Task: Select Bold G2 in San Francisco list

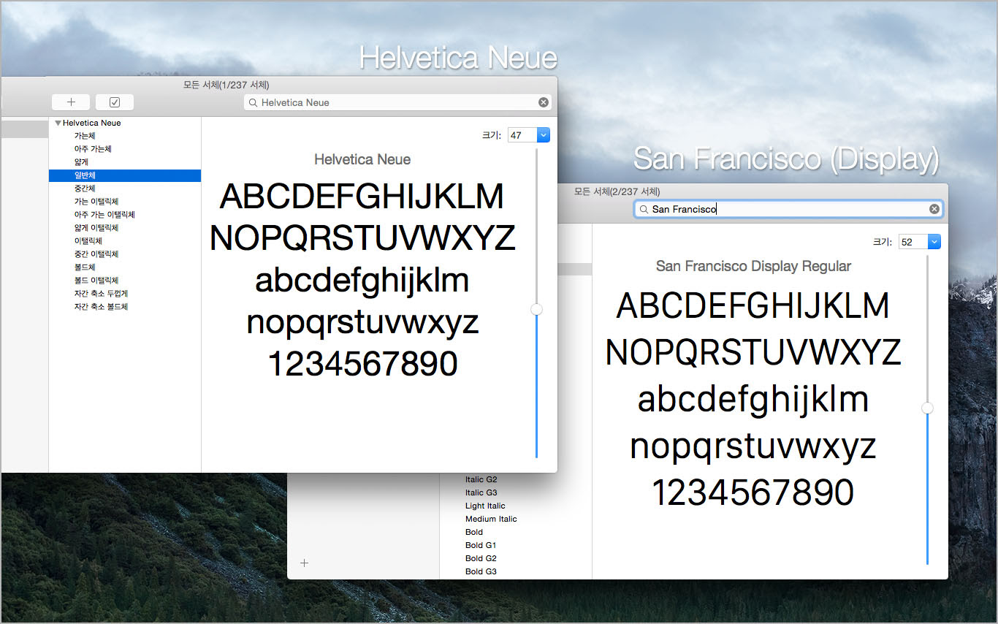Action: coord(481,558)
